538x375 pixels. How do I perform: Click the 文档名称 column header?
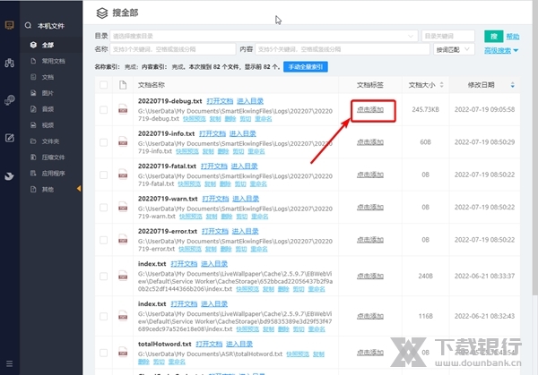point(152,85)
